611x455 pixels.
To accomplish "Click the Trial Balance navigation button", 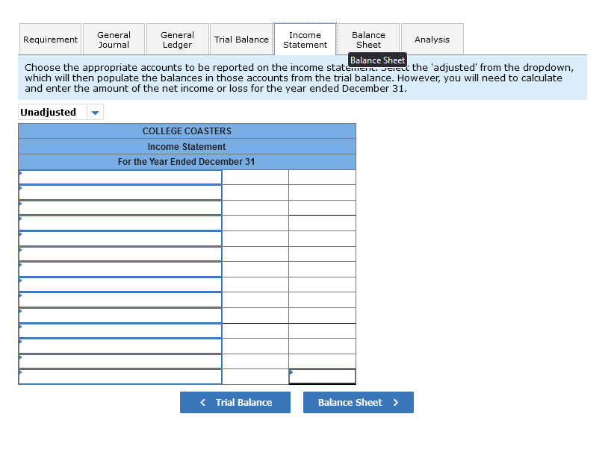I will pyautogui.click(x=235, y=402).
